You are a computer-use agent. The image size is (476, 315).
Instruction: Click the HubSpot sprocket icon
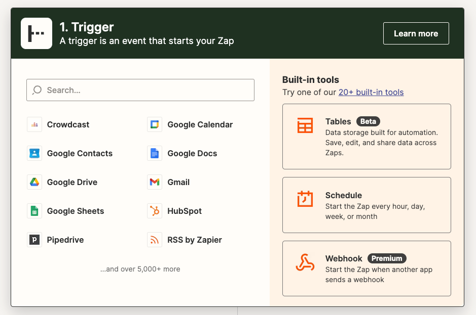[155, 211]
